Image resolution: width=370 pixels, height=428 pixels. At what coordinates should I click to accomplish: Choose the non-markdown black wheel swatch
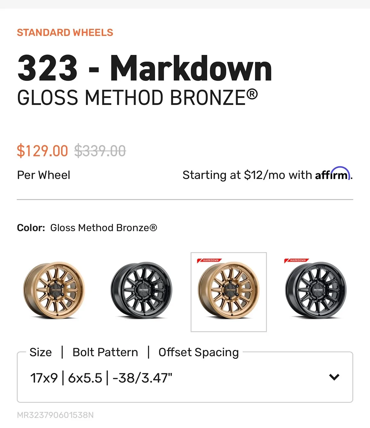(x=141, y=290)
